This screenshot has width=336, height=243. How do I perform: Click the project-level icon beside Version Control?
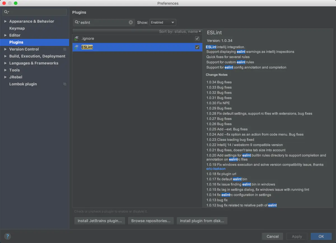tap(65, 49)
